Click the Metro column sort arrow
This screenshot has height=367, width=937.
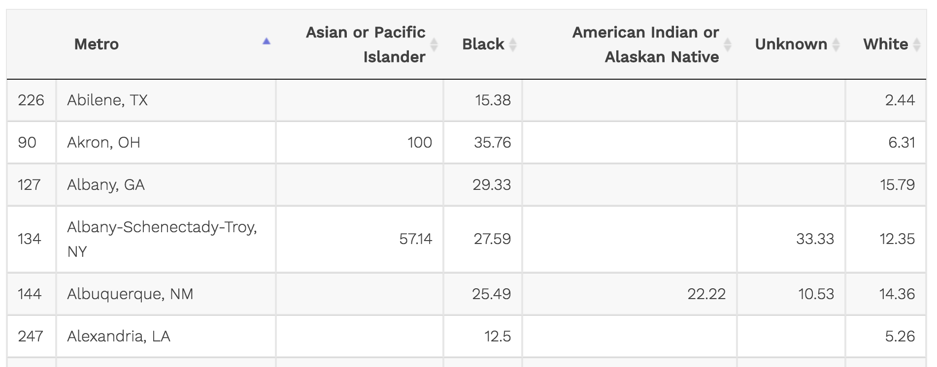tap(266, 42)
